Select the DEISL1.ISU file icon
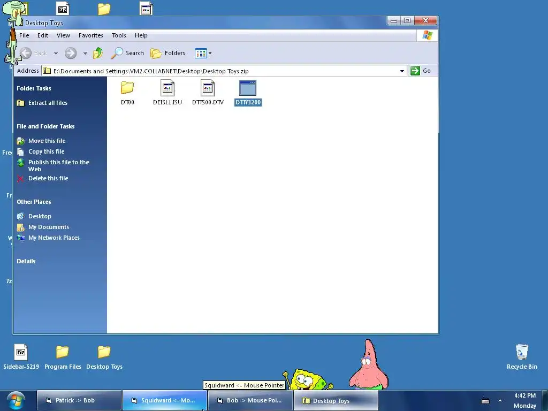 (x=168, y=88)
